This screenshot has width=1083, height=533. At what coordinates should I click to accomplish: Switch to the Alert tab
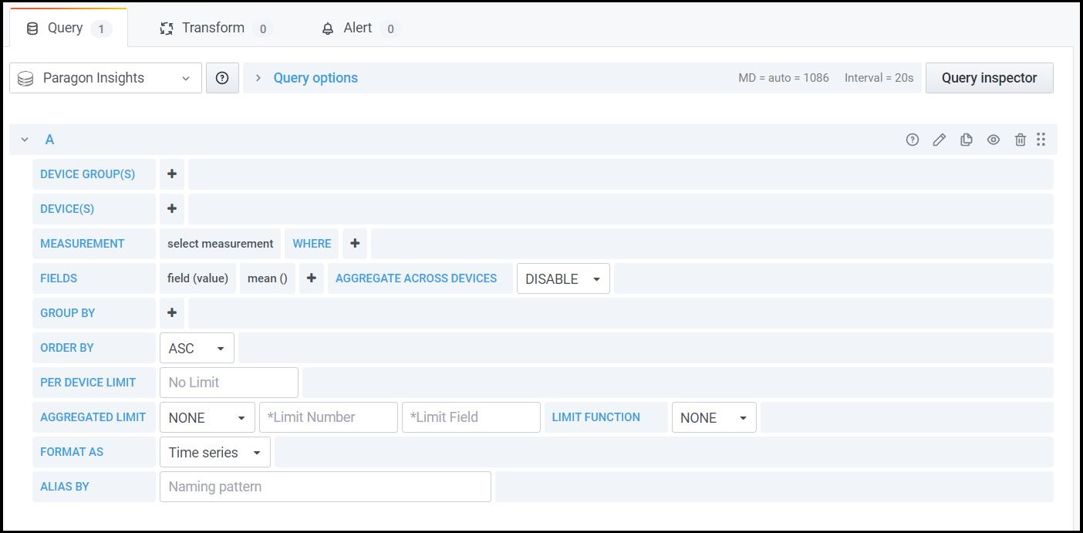(x=359, y=28)
